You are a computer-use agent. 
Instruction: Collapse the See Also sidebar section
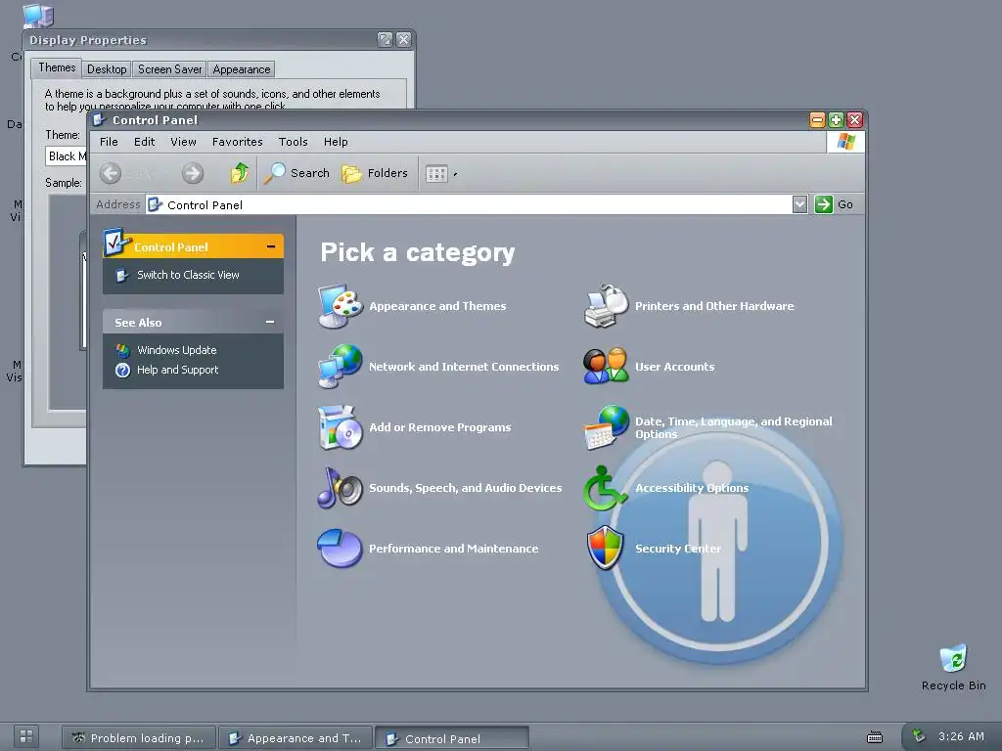pos(270,322)
